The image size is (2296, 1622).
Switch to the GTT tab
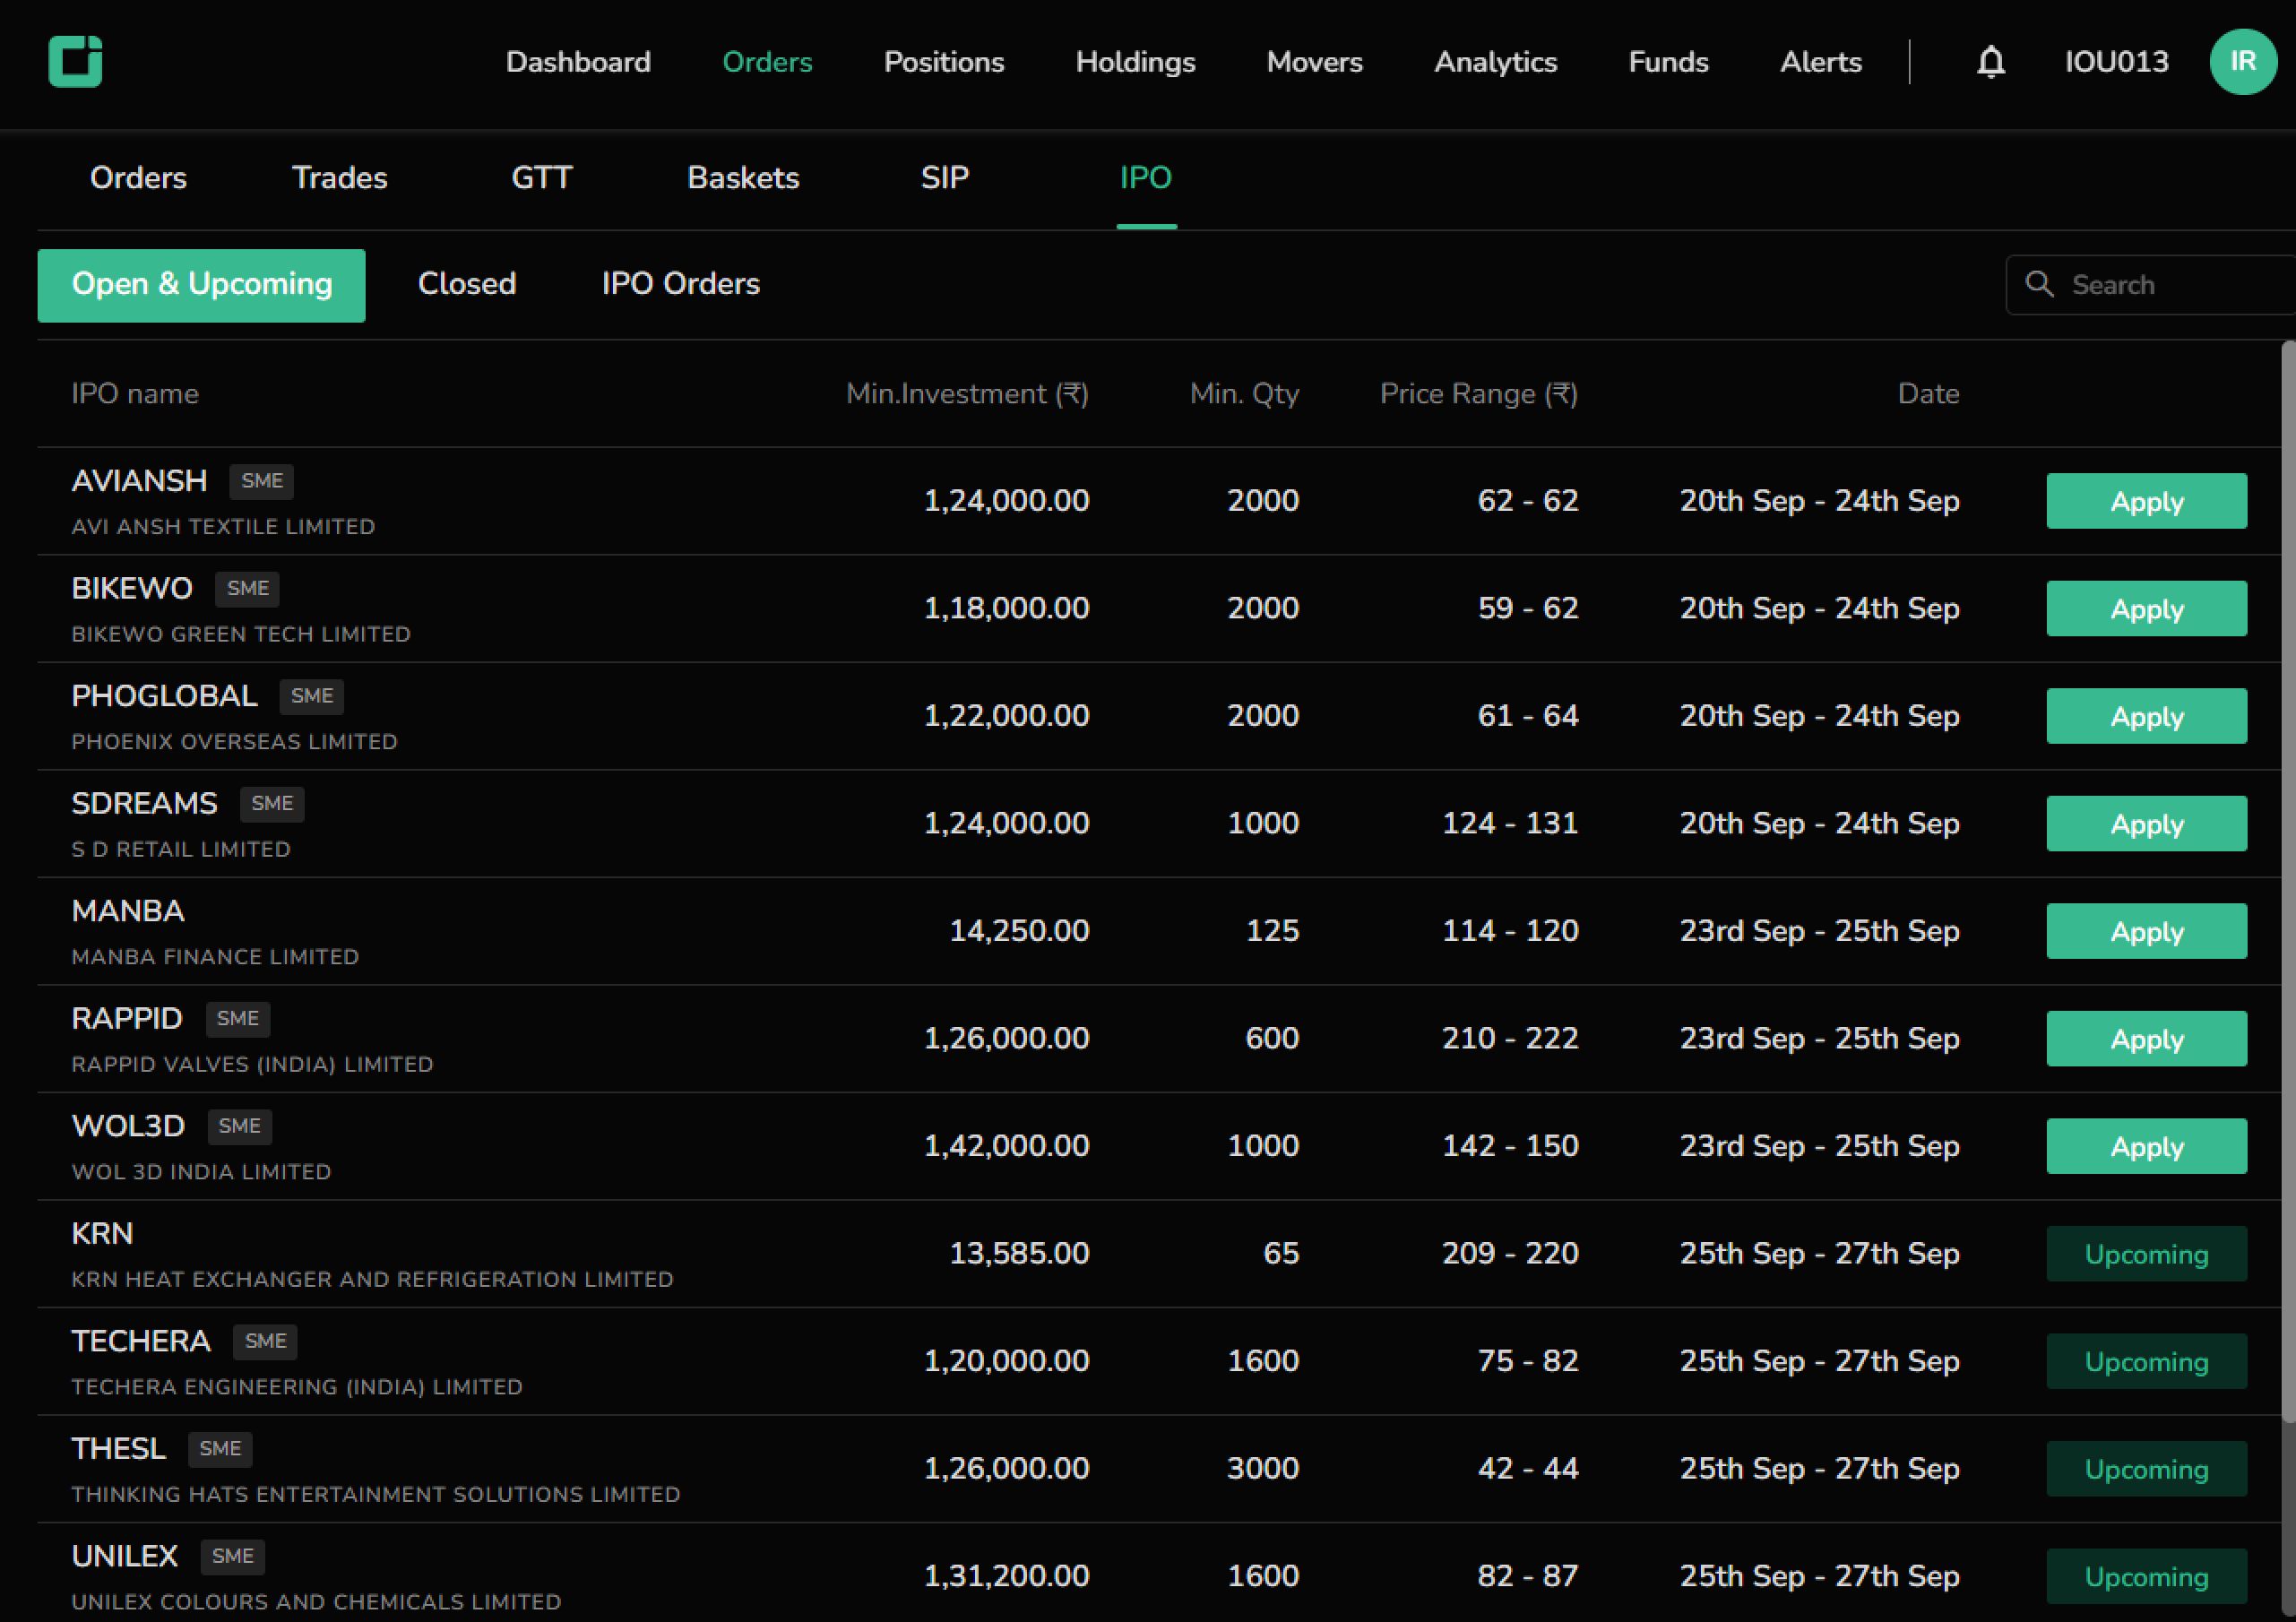[542, 178]
